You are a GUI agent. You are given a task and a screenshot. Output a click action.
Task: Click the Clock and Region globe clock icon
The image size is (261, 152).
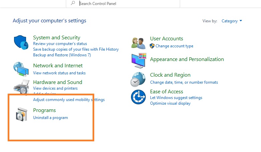coord(138,79)
